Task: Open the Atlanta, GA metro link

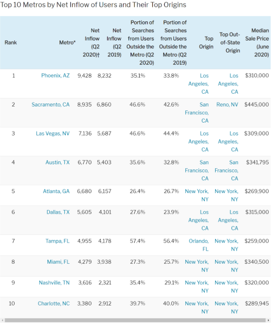Action: click(56, 191)
